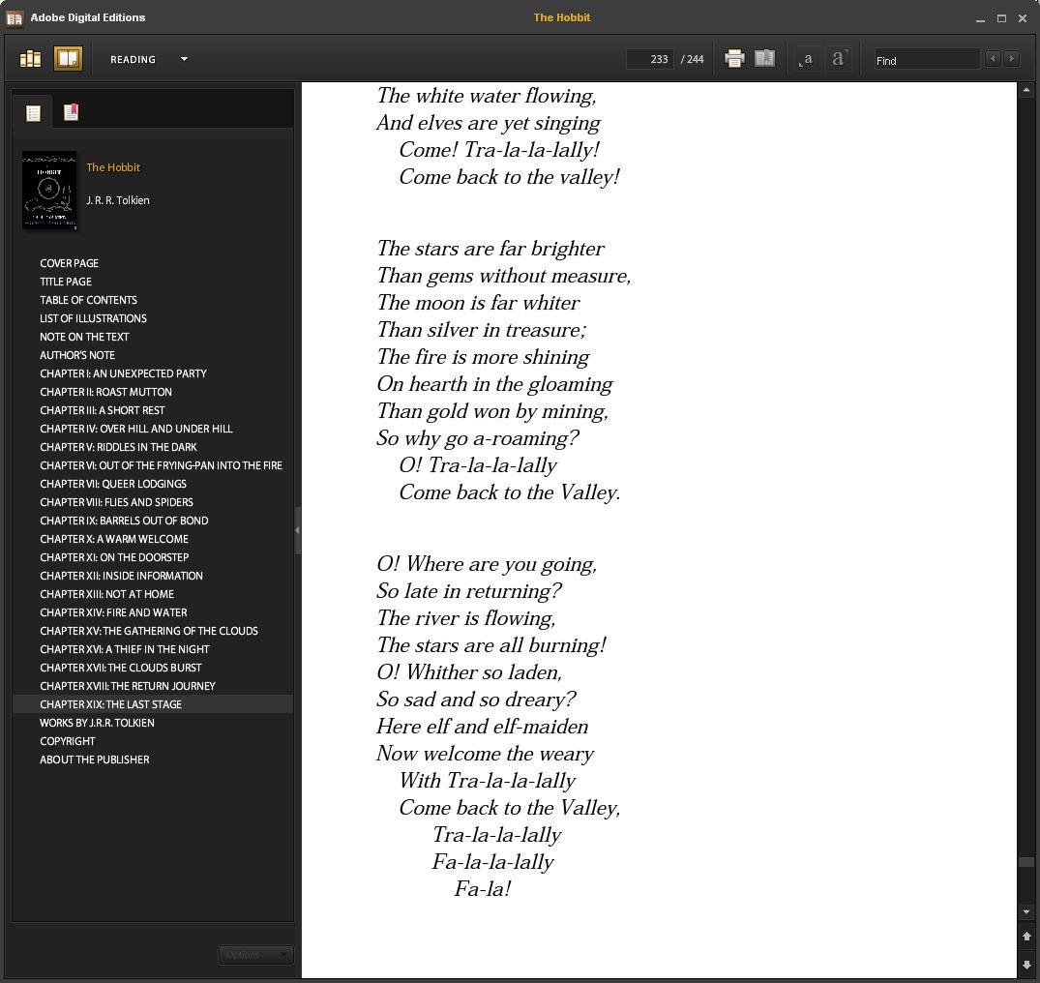
Task: Show Bookmarks panel tab
Action: (x=71, y=112)
